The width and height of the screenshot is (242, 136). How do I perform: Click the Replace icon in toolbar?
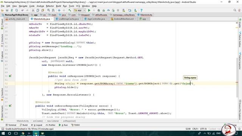[53, 10]
